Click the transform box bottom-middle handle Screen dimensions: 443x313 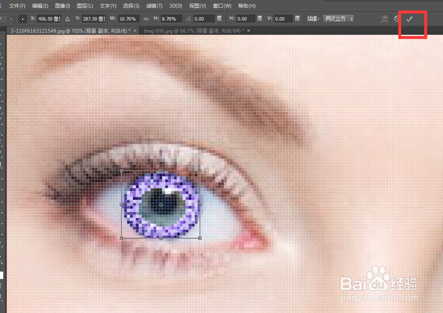click(161, 238)
